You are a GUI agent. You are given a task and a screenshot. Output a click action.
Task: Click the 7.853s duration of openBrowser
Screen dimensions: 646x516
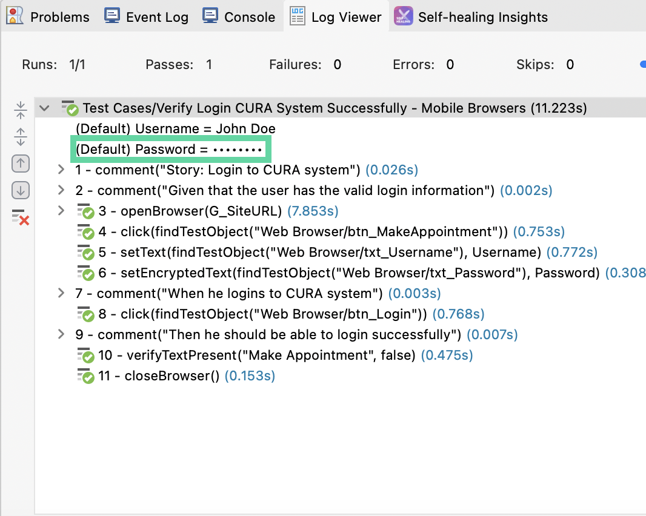pyautogui.click(x=313, y=211)
